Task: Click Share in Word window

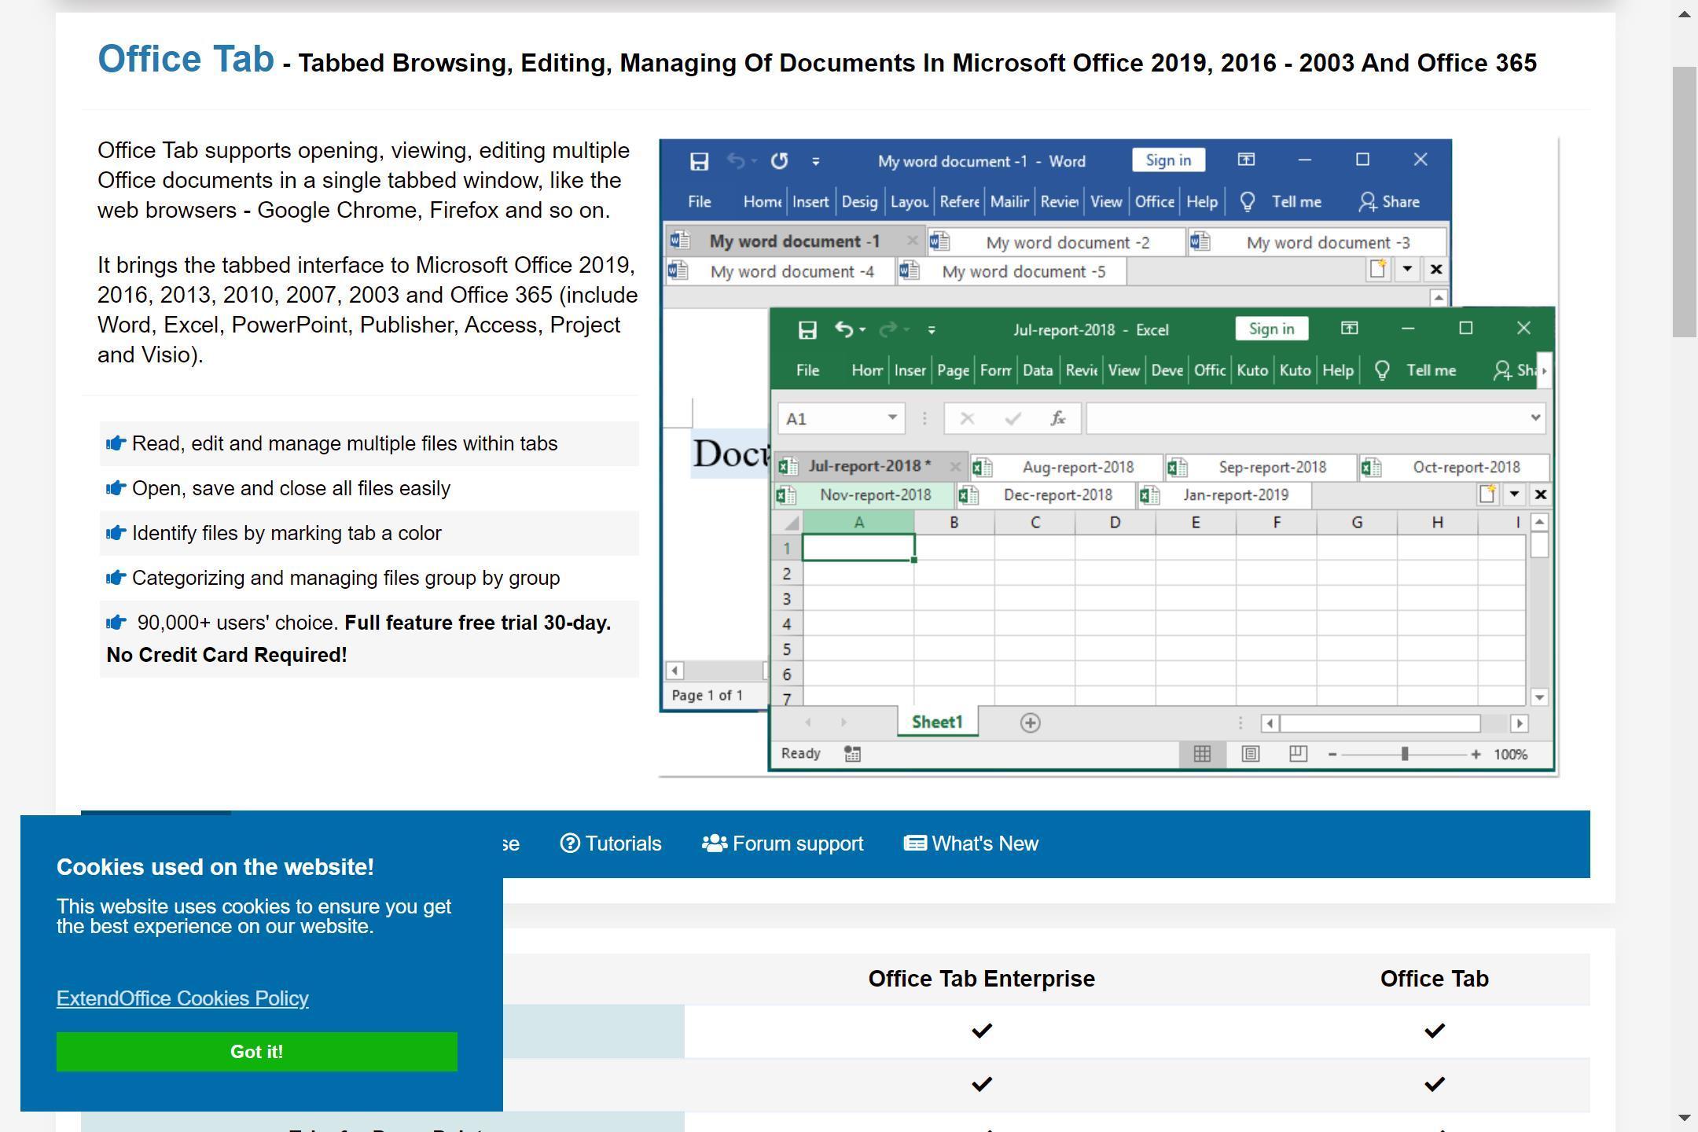Action: coord(1389,202)
